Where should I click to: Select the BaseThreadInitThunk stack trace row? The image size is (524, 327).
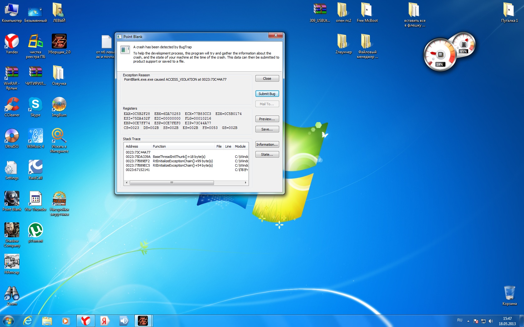[187, 157]
